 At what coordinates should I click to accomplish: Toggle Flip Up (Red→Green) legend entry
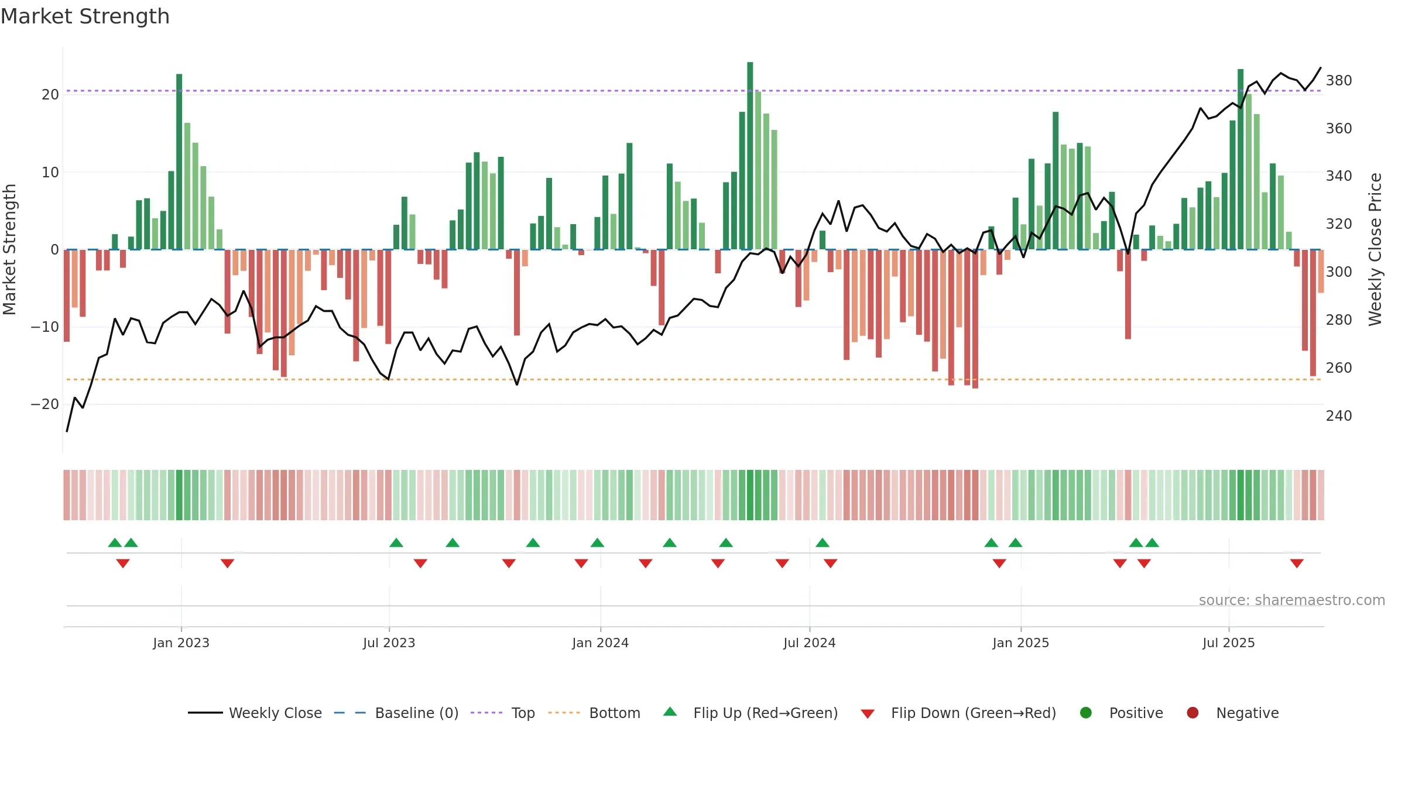pyautogui.click(x=751, y=713)
